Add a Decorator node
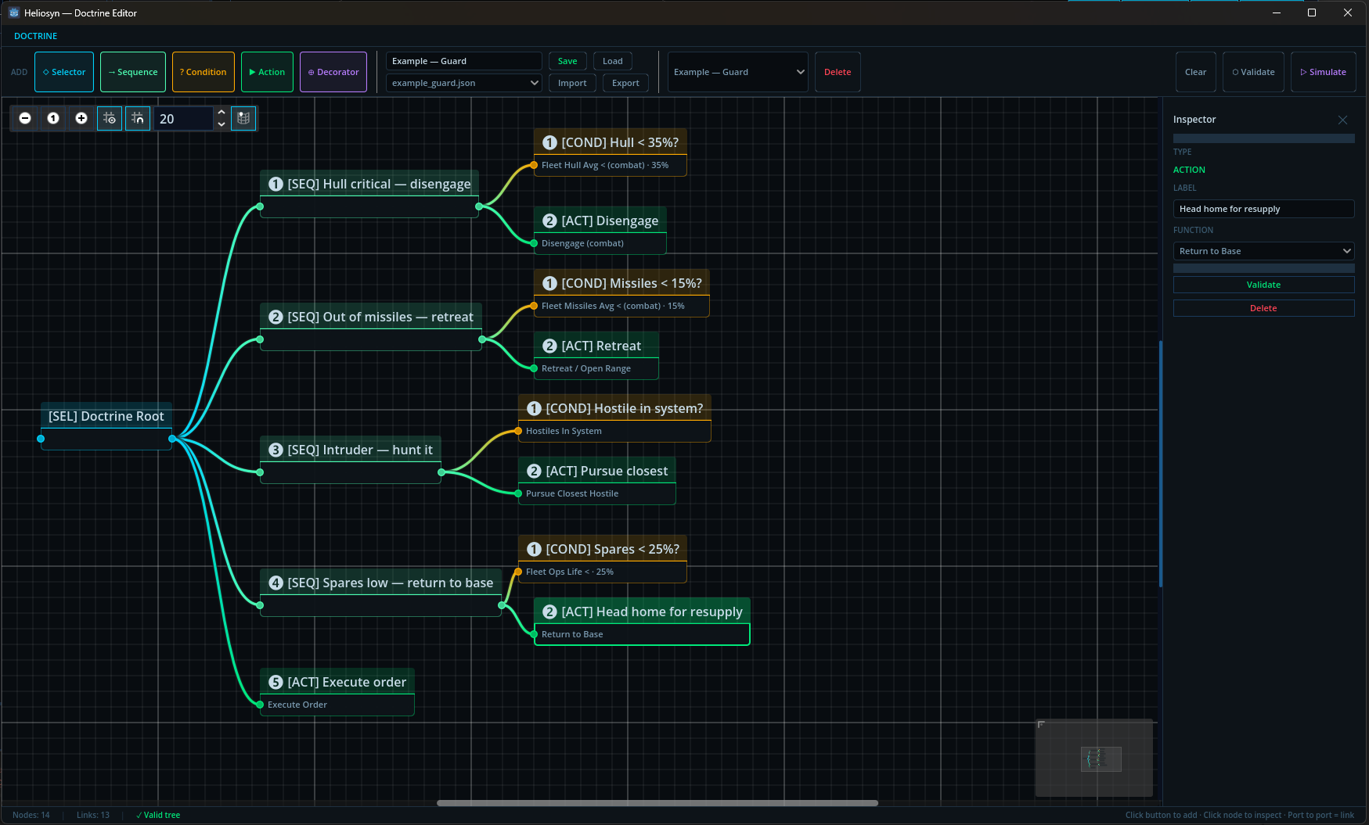Viewport: 1369px width, 825px height. 333,72
